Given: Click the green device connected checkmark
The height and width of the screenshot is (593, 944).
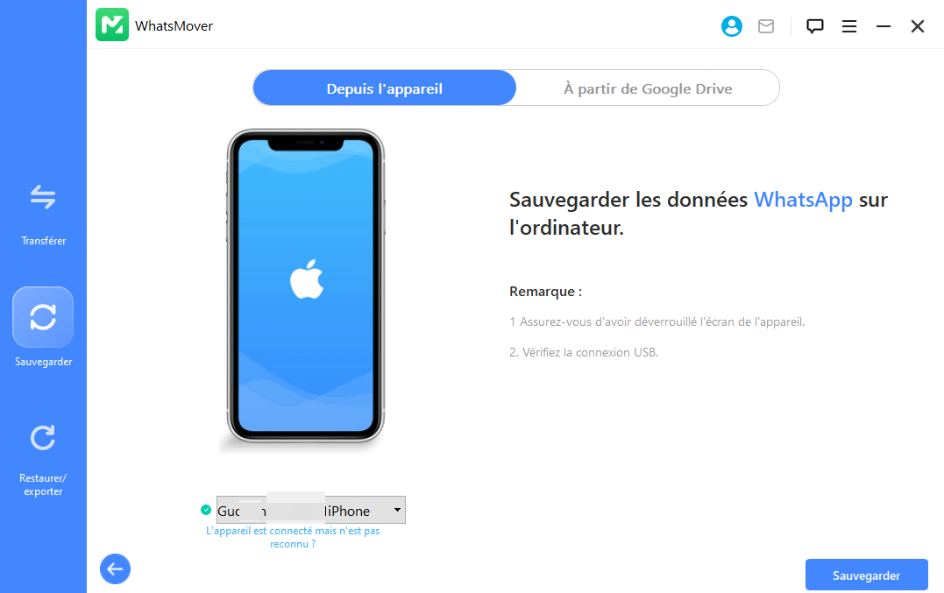Looking at the screenshot, I should click(206, 510).
